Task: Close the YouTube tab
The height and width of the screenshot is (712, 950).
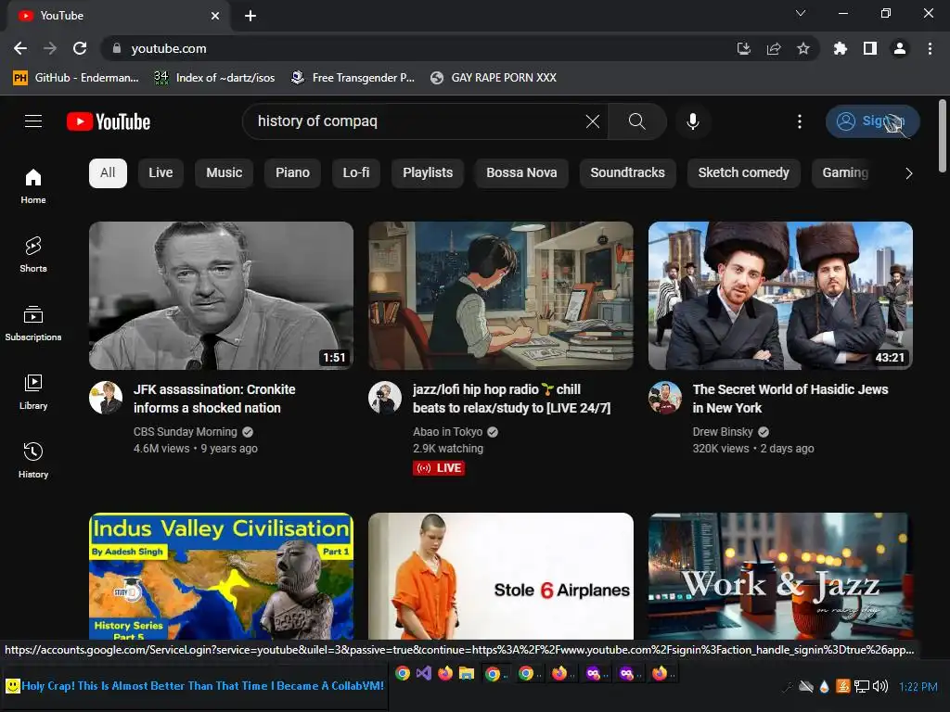Action: (215, 16)
